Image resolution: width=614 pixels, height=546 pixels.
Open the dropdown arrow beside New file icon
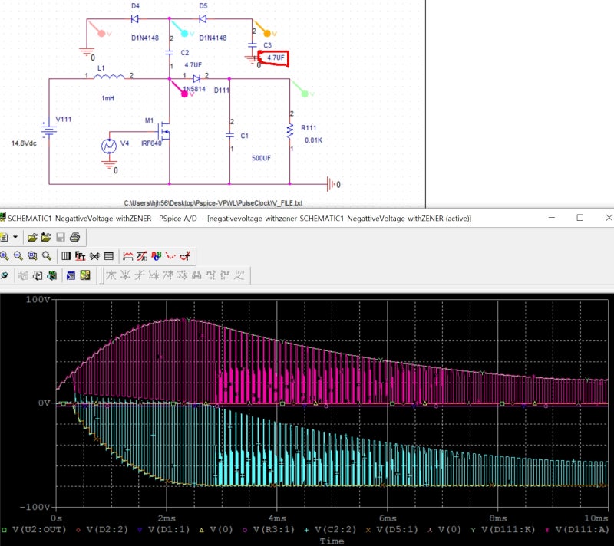15,238
